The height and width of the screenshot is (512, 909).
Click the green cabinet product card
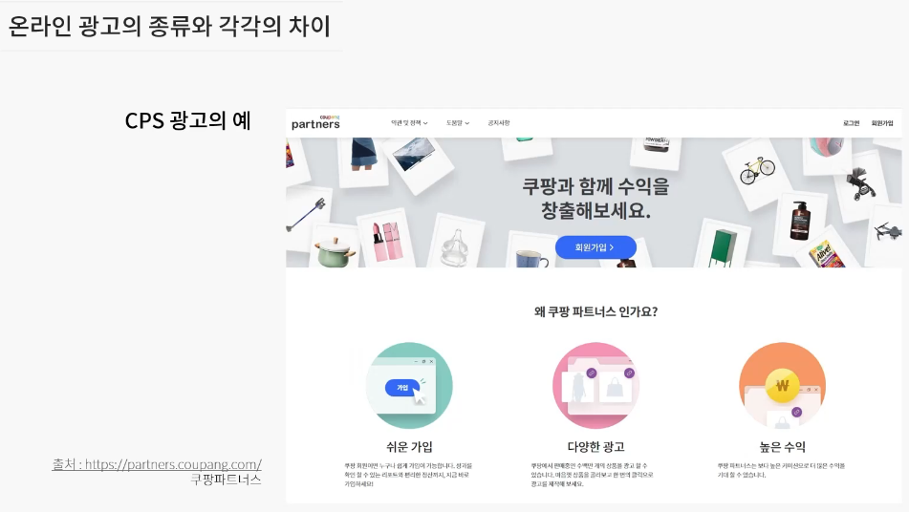(x=721, y=245)
